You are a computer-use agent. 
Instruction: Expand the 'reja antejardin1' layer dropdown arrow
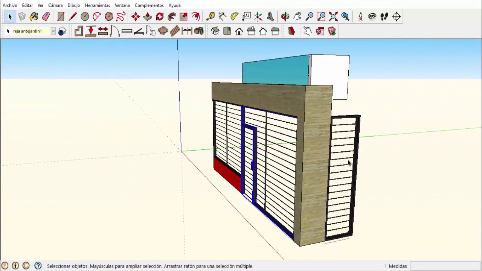(53, 31)
